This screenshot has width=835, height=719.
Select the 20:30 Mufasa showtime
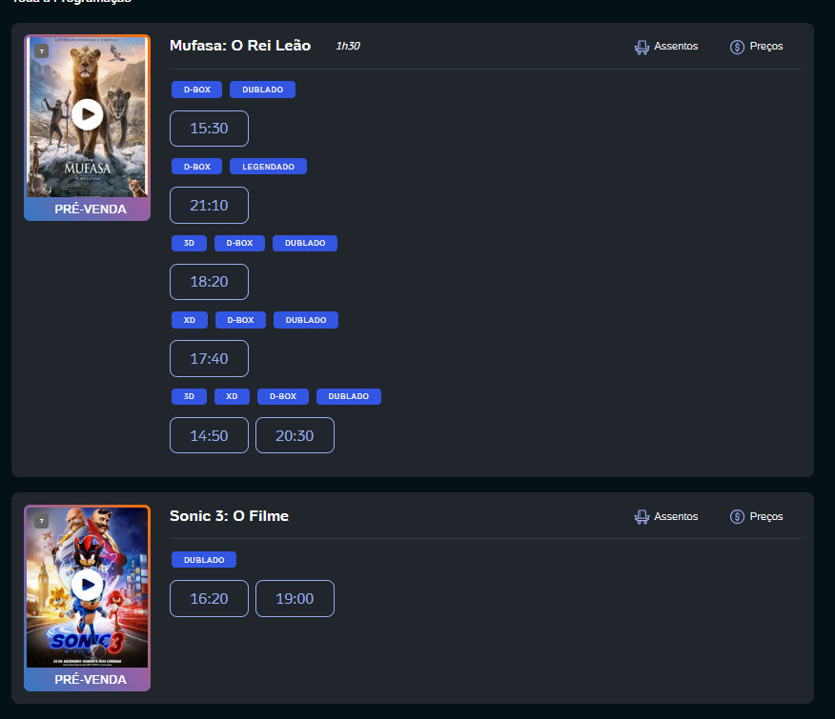pyautogui.click(x=295, y=435)
